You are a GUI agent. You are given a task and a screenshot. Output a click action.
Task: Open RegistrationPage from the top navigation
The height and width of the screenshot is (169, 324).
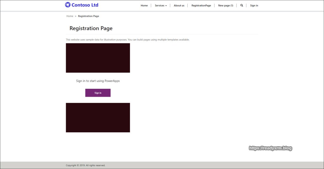[x=201, y=5]
